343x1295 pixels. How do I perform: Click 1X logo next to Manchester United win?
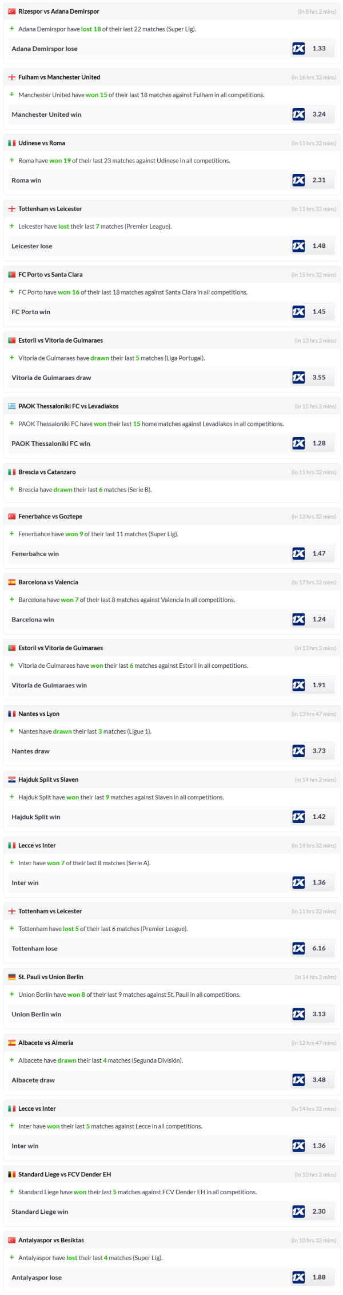298,114
